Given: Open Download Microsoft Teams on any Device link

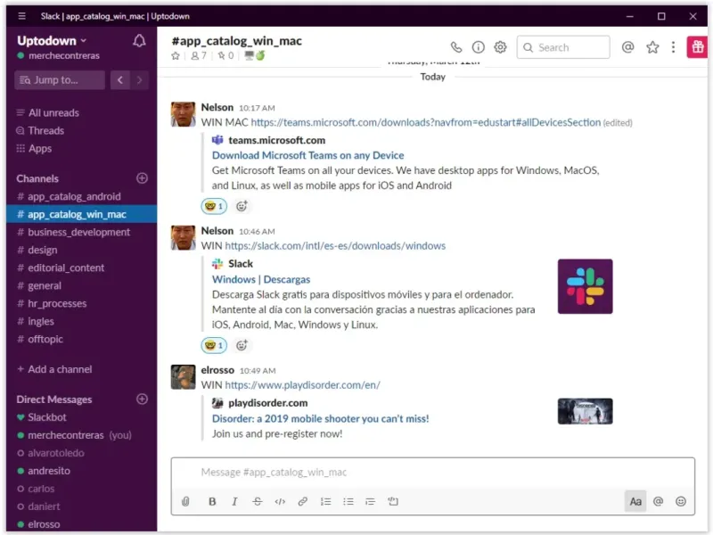Looking at the screenshot, I should (x=307, y=155).
